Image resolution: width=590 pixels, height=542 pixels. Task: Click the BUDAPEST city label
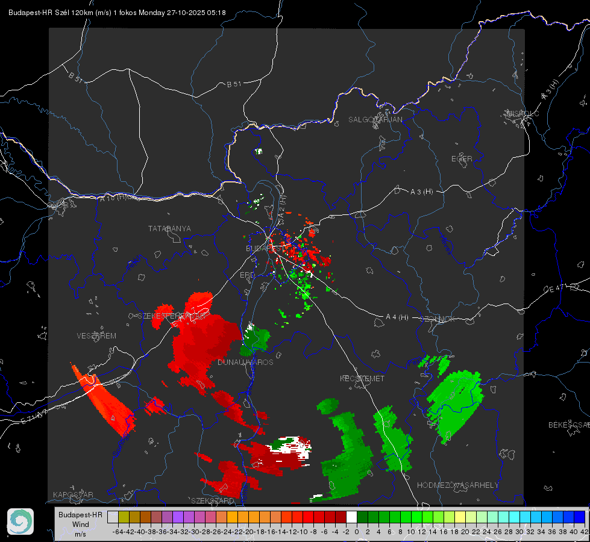[264, 249]
